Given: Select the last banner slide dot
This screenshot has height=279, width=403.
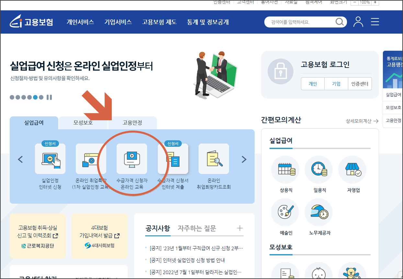Looking at the screenshot, I should (x=41, y=97).
